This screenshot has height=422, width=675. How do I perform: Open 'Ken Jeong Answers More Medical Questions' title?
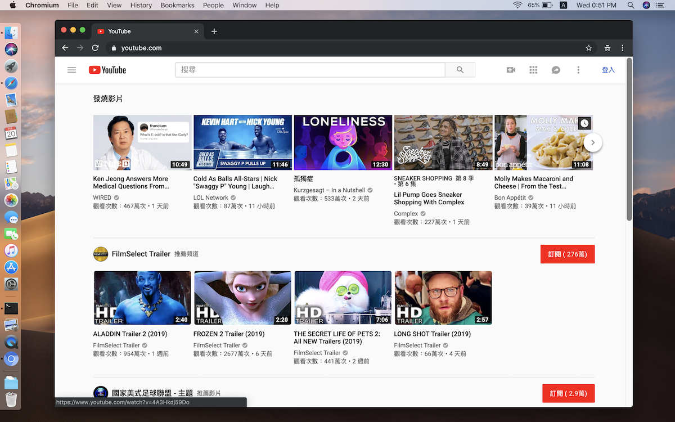tap(131, 182)
